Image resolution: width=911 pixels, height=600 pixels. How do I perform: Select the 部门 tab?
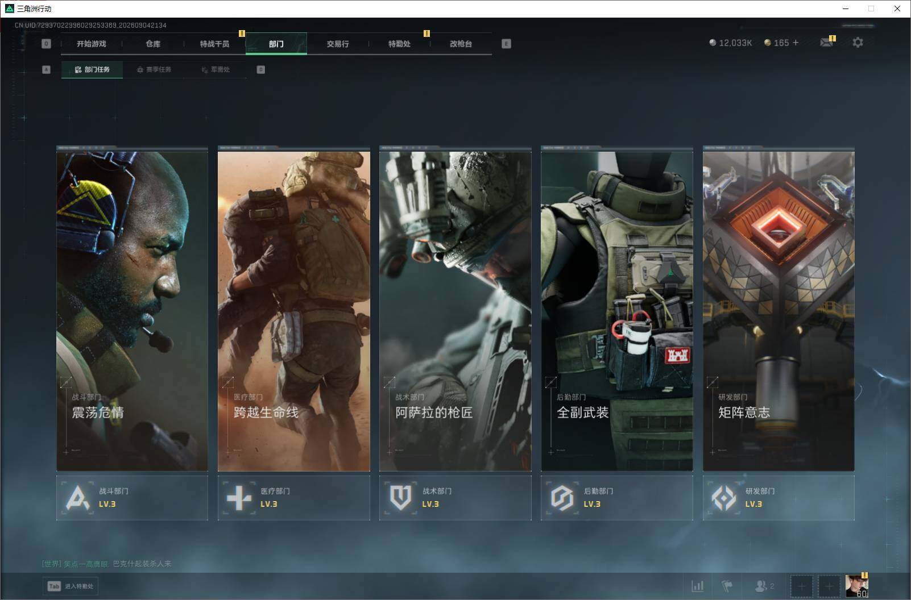[x=276, y=44]
